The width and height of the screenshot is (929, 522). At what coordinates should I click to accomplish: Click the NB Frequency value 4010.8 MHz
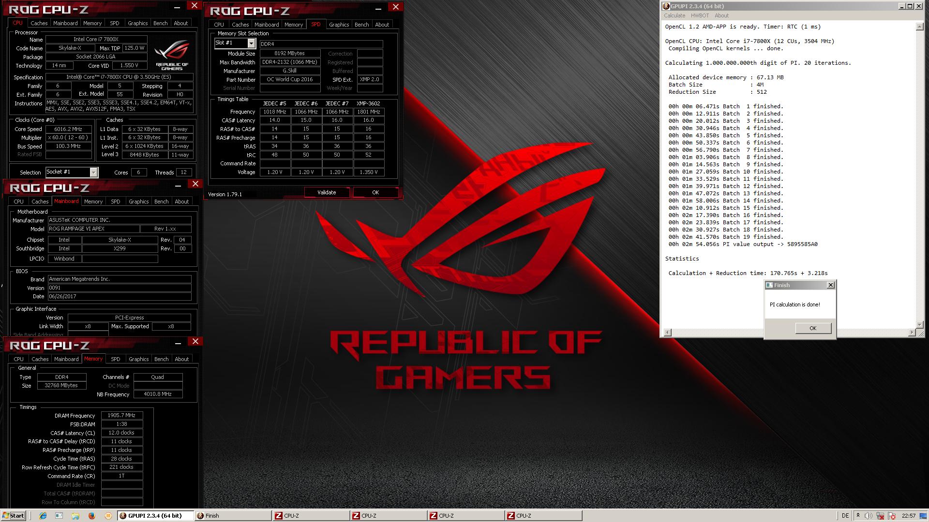(x=158, y=394)
